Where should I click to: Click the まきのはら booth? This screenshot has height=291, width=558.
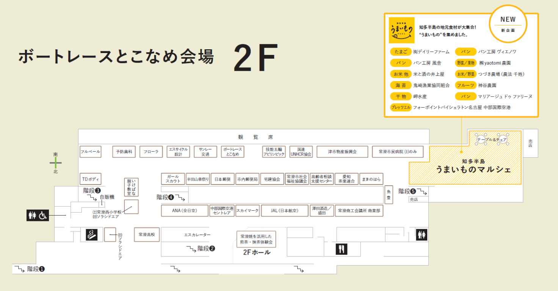tap(371, 179)
